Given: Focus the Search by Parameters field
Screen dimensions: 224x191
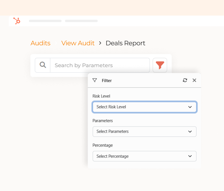Looking at the screenshot, I should tap(100, 65).
